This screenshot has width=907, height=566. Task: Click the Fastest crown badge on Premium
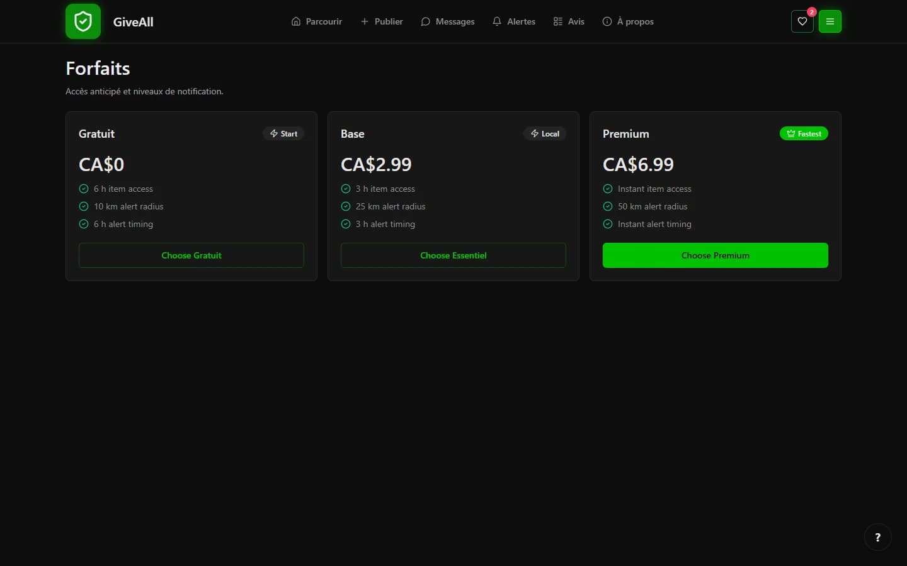(x=804, y=133)
